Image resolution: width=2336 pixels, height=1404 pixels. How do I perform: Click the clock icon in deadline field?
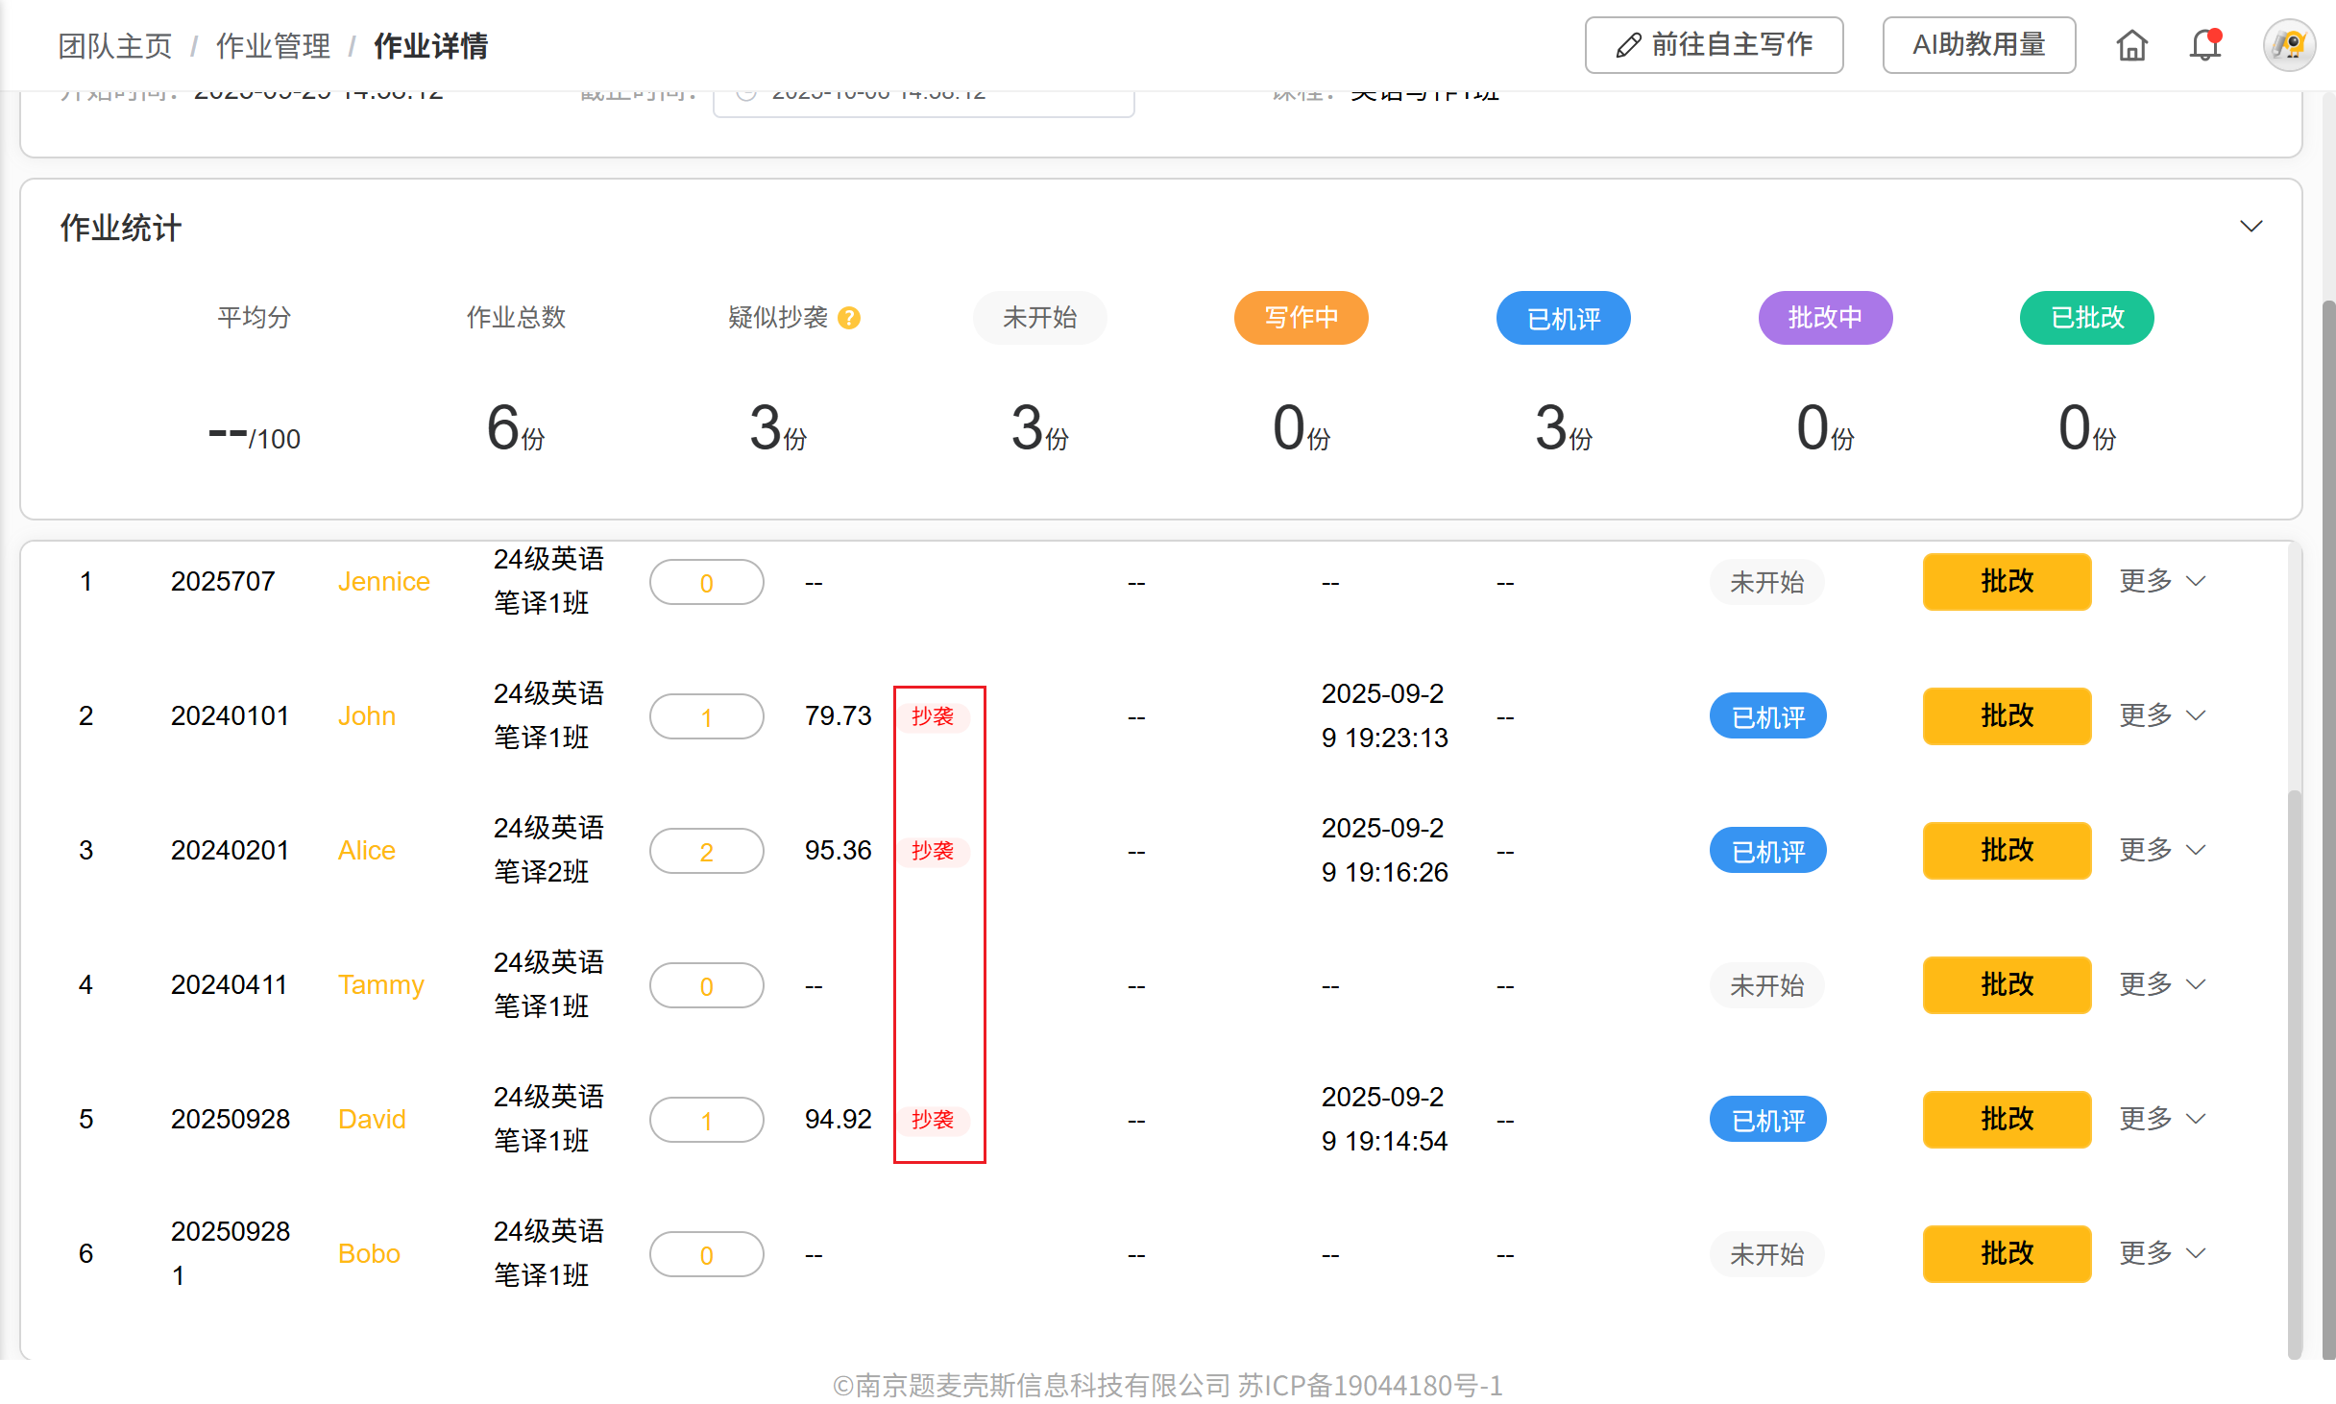click(746, 94)
